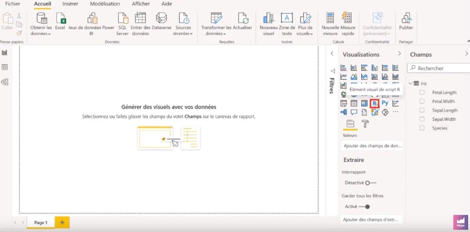Viewport: 470px width, 232px height.
Task: Open the Aide ribbon tab
Action: point(167,4)
